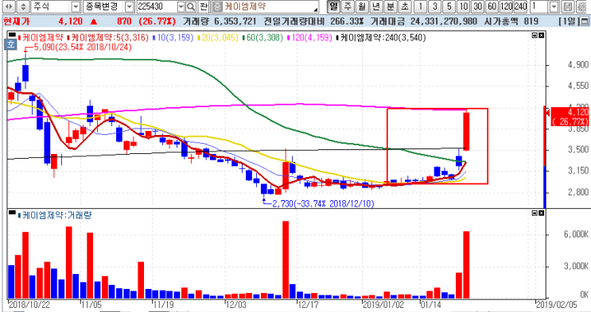Open the interval value dropdown arrow
The image size is (591, 312).
[x=554, y=6]
